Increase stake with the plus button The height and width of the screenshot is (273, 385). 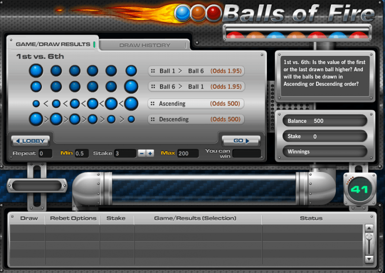click(150, 153)
